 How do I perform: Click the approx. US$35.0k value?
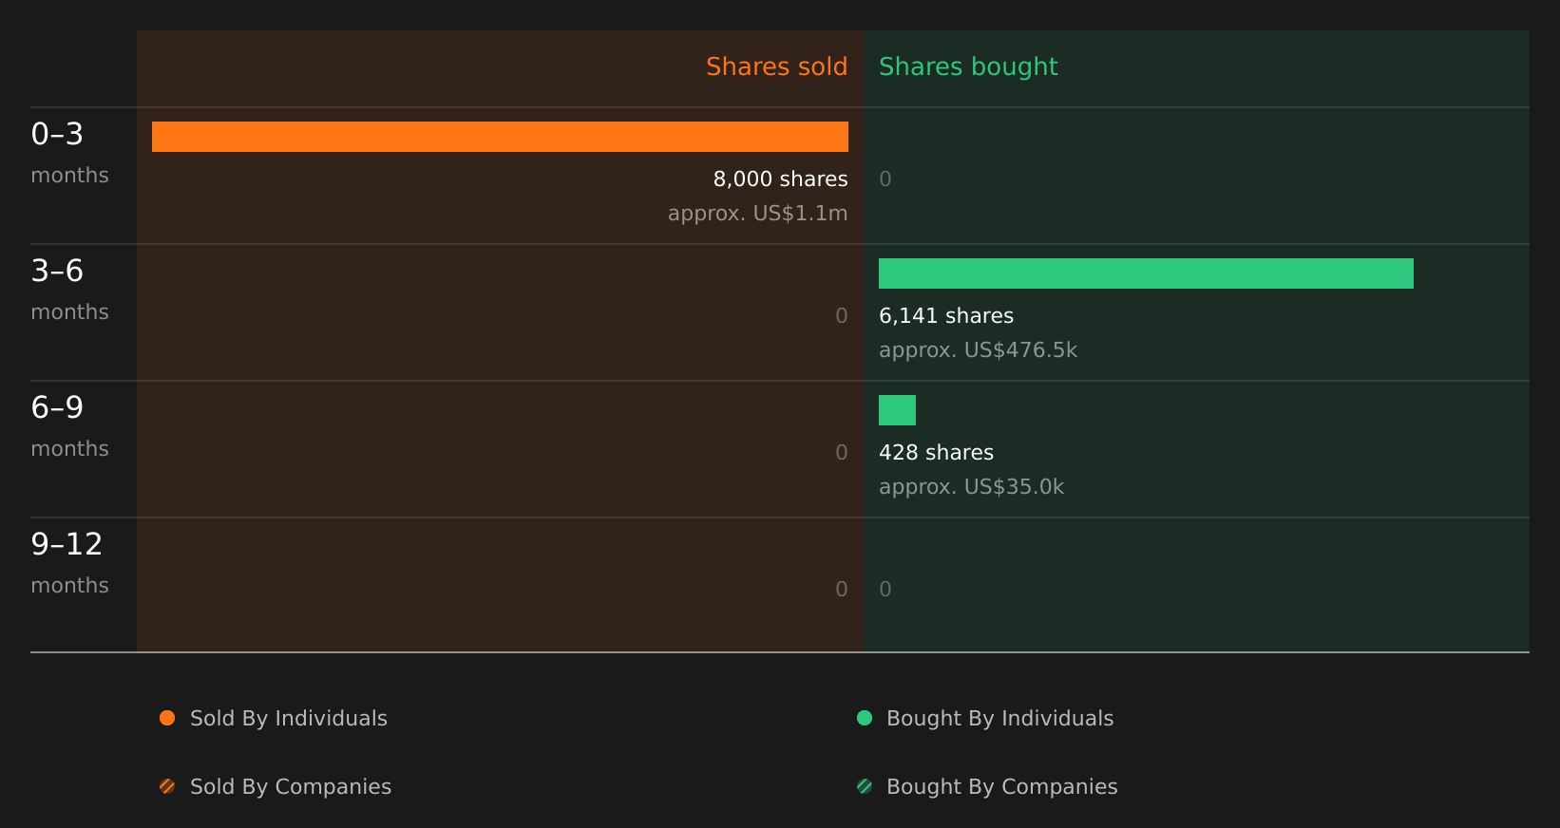[x=971, y=487]
